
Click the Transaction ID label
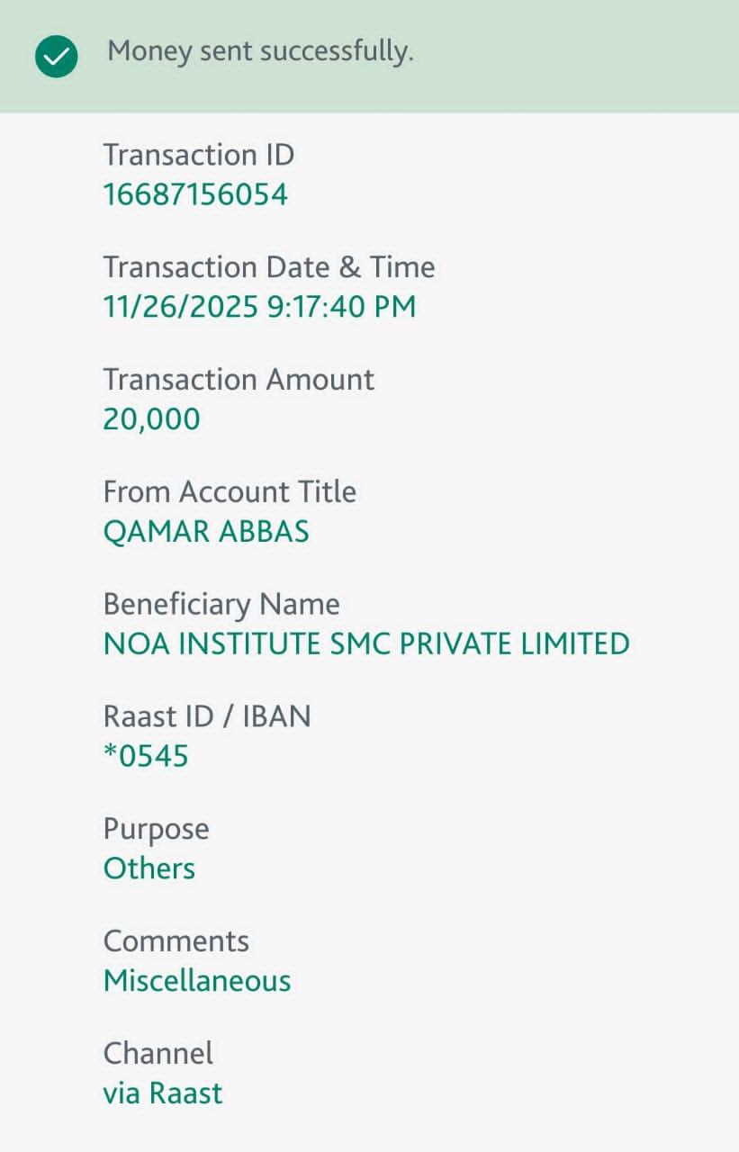pyautogui.click(x=198, y=155)
